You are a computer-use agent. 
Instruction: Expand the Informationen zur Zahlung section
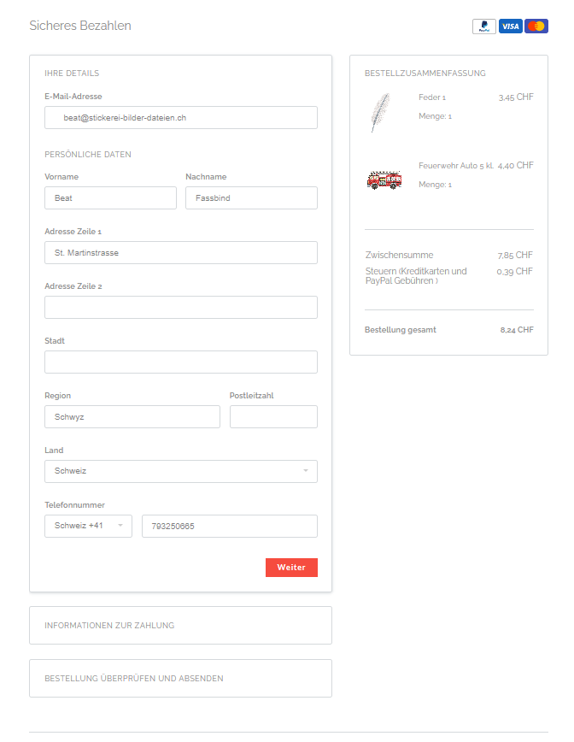(180, 625)
